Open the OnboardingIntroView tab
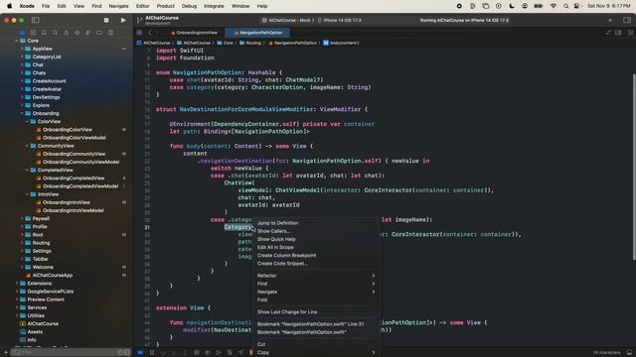636x357 pixels. click(194, 33)
